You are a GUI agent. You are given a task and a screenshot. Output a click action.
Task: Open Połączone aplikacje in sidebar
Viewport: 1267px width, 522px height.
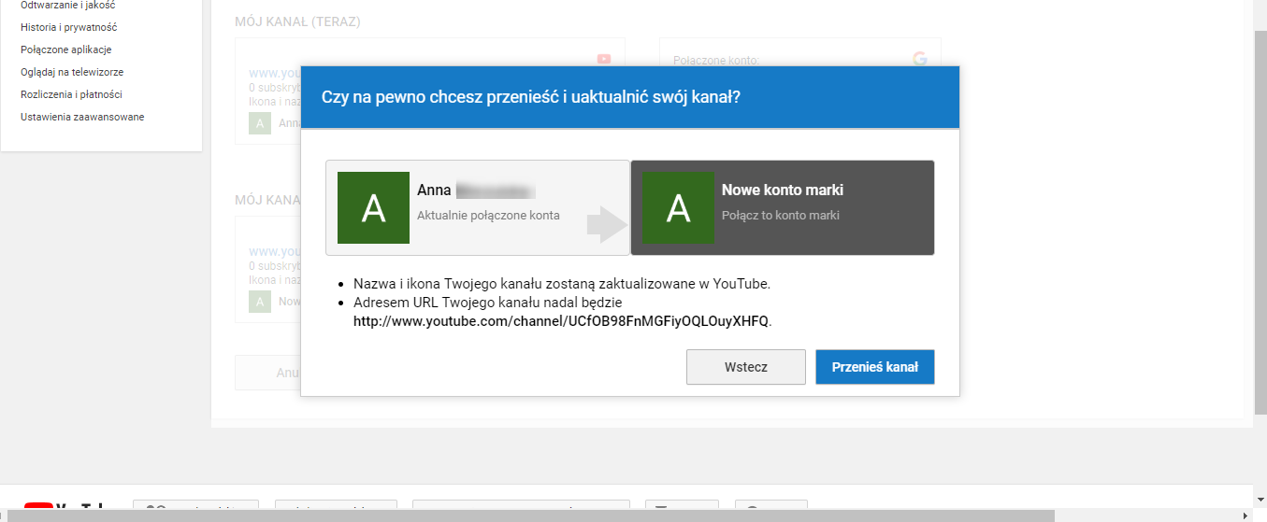click(66, 49)
